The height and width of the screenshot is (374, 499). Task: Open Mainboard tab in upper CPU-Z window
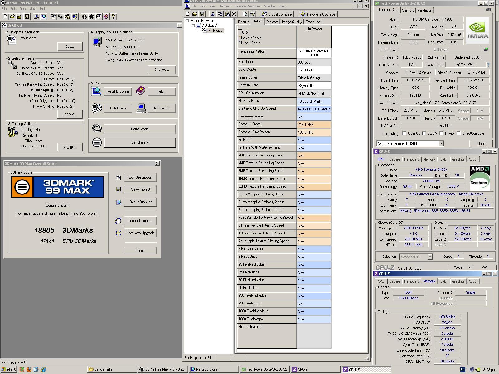(x=412, y=159)
